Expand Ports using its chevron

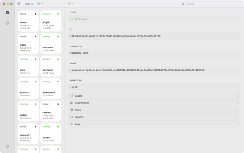[238, 110]
